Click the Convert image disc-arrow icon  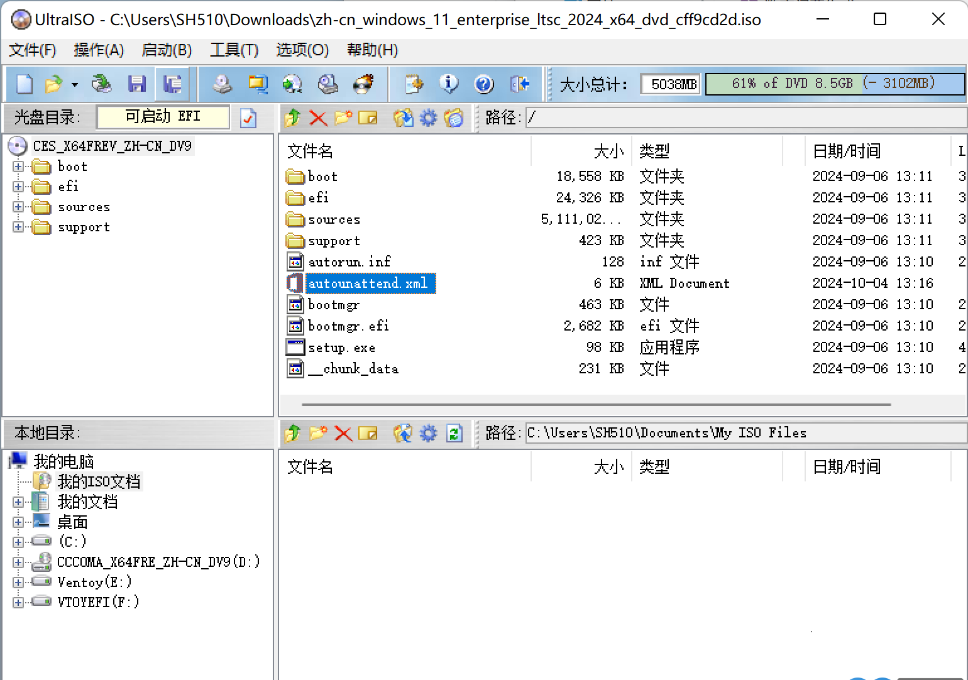click(x=292, y=84)
